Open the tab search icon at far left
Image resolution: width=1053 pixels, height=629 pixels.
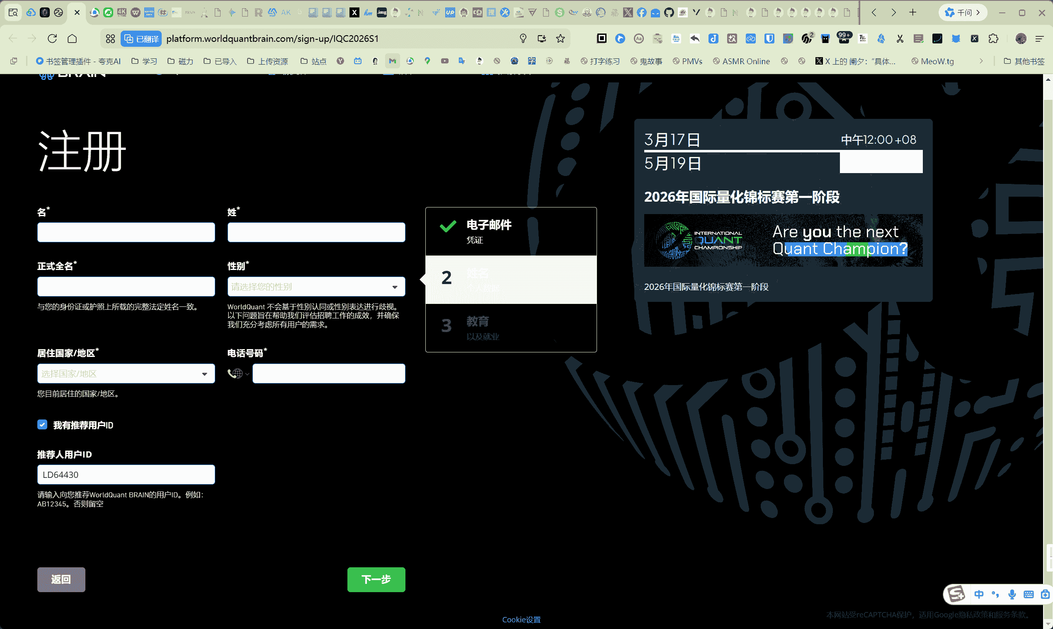[13, 12]
